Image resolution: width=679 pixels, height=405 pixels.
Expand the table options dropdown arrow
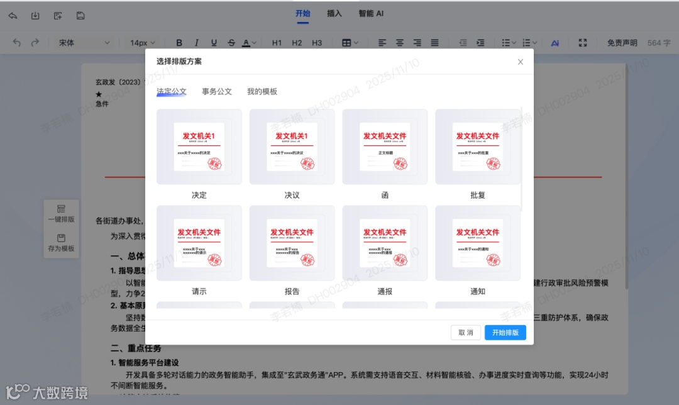coord(356,43)
